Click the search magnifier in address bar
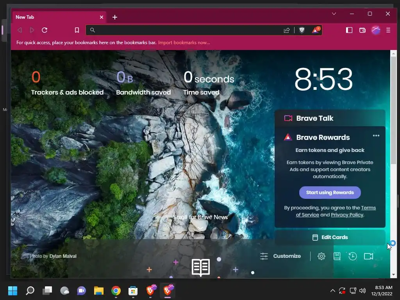 [x=92, y=30]
